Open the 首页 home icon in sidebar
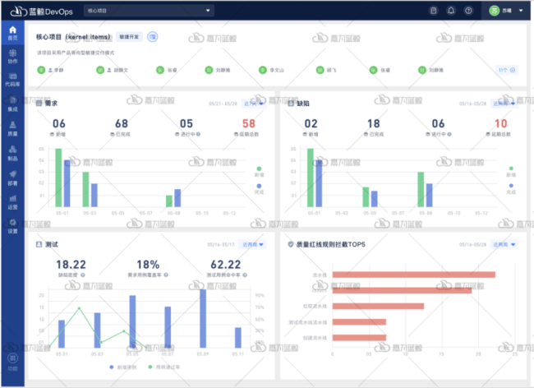The width and height of the screenshot is (534, 388). [12, 33]
